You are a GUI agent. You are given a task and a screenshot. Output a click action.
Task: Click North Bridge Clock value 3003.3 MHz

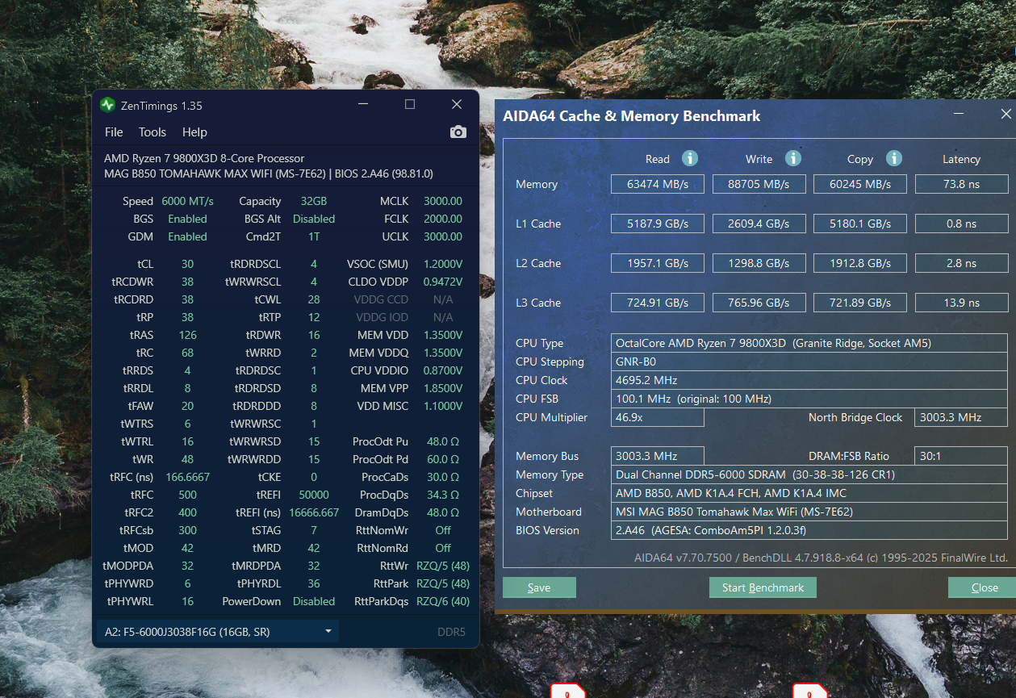962,417
